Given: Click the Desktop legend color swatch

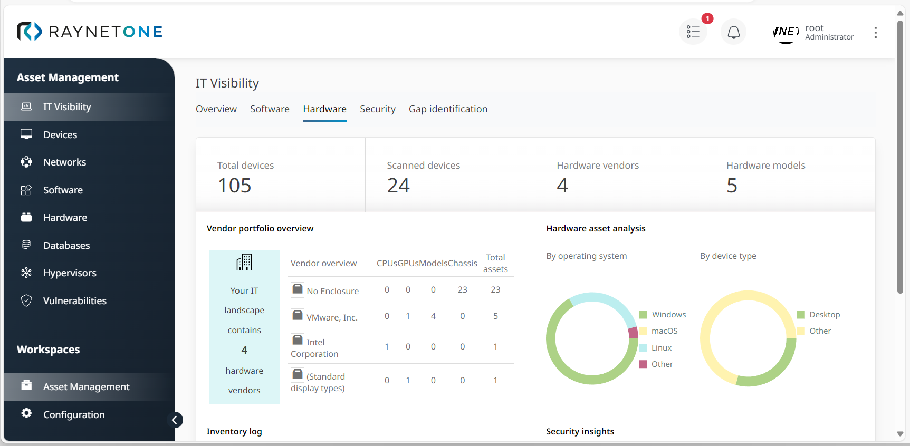Looking at the screenshot, I should (801, 315).
